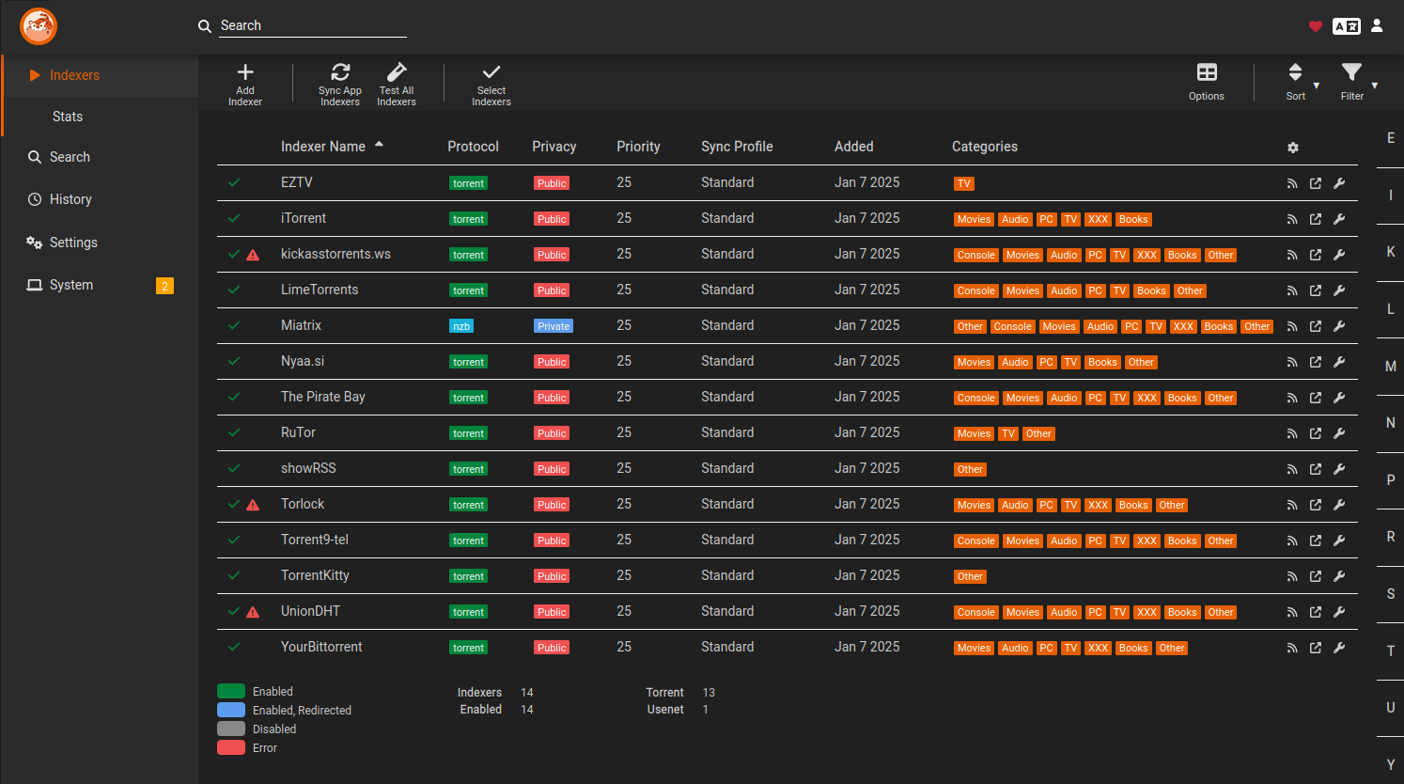Open column settings gear icon

(x=1293, y=148)
